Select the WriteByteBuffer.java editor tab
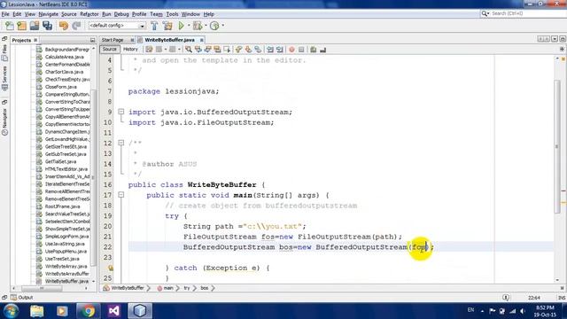Viewport: 567px width, 319px height. pyautogui.click(x=169, y=40)
